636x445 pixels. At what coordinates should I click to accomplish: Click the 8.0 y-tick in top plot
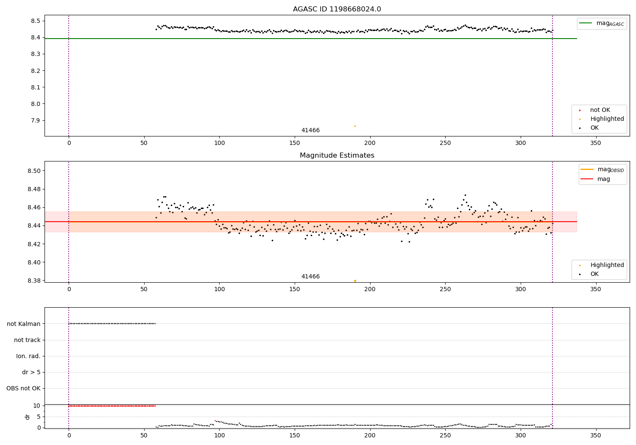pyautogui.click(x=36, y=104)
